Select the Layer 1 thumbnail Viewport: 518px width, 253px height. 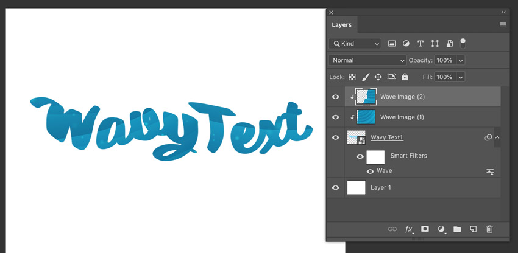(356, 187)
